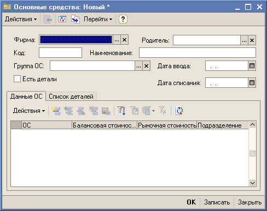Image resolution: width=267 pixels, height=211 pixels.
Task: Click the Фирма input field
Action: [76, 40]
